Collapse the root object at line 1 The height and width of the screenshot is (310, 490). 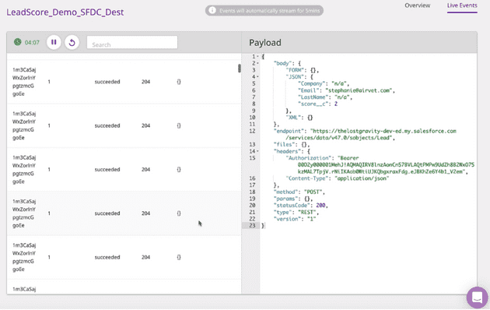click(x=257, y=57)
